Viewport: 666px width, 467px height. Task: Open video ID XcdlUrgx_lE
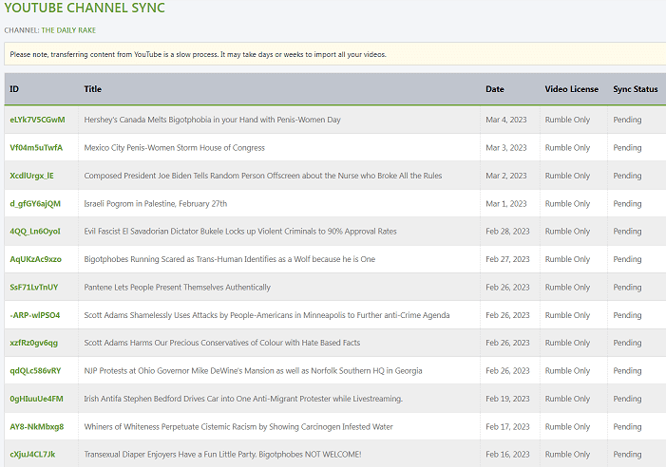(x=32, y=176)
